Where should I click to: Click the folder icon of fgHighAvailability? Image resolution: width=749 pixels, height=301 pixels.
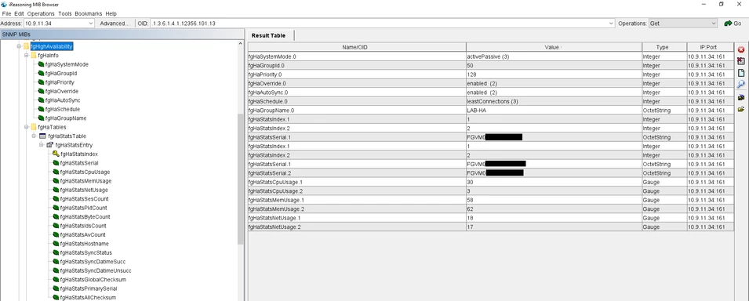[x=26, y=46]
